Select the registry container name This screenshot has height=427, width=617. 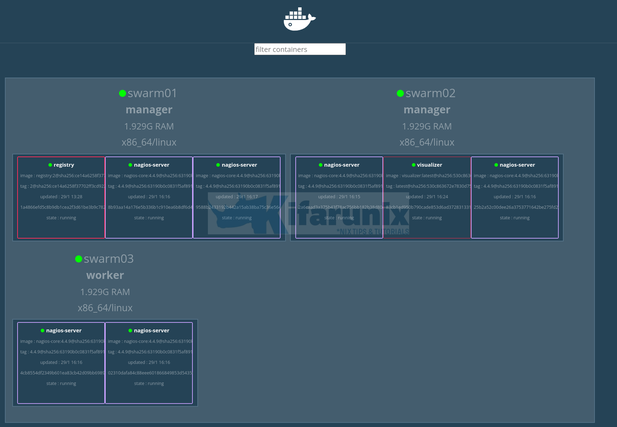pos(64,165)
